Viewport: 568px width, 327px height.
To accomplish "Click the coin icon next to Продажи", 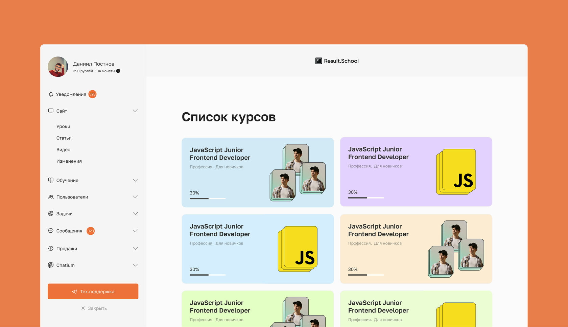I will click(51, 249).
